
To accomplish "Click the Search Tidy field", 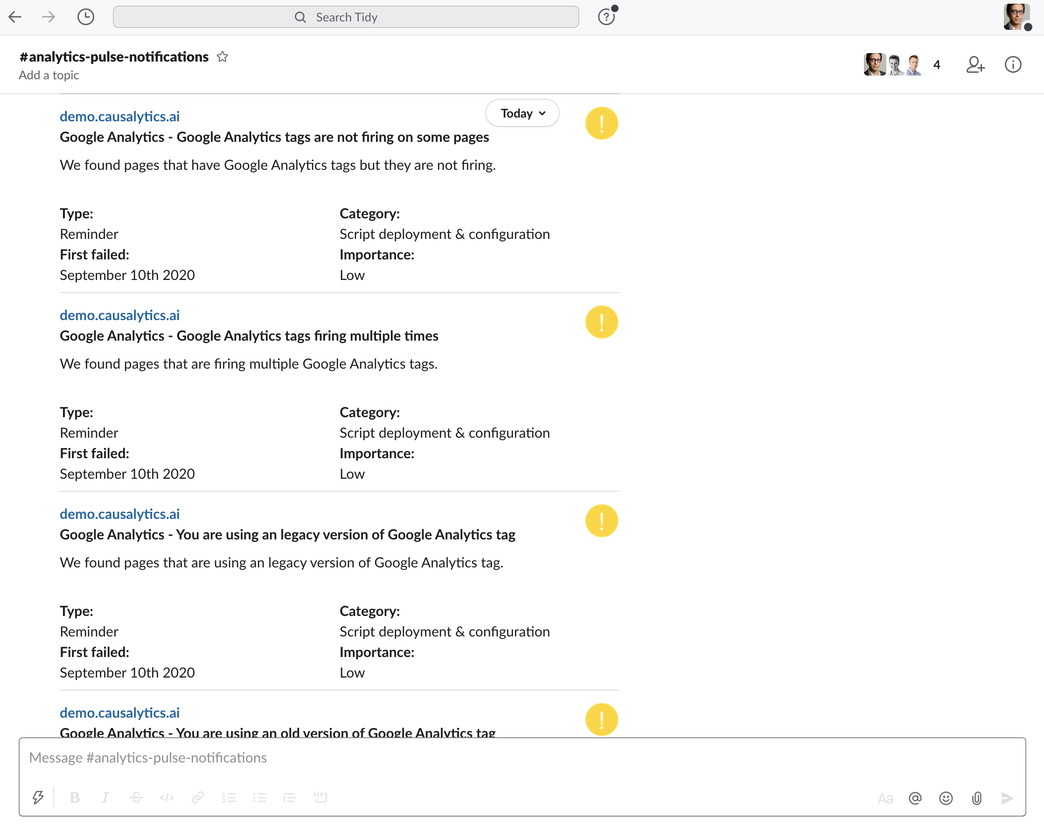I will click(346, 17).
